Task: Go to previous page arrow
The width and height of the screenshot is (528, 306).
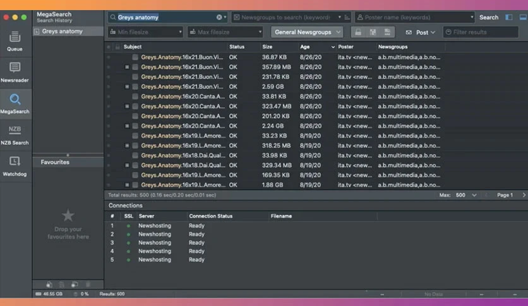Action: click(x=486, y=195)
